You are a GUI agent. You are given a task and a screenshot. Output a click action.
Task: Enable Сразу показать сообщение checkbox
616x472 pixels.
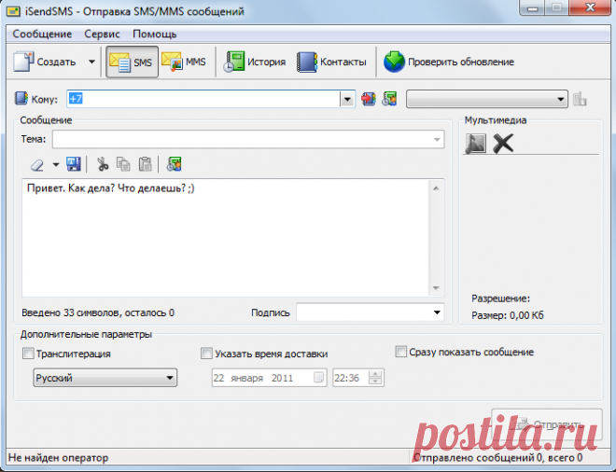point(400,352)
